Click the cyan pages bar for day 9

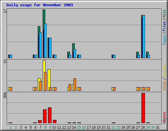pyautogui.click(x=50, y=48)
